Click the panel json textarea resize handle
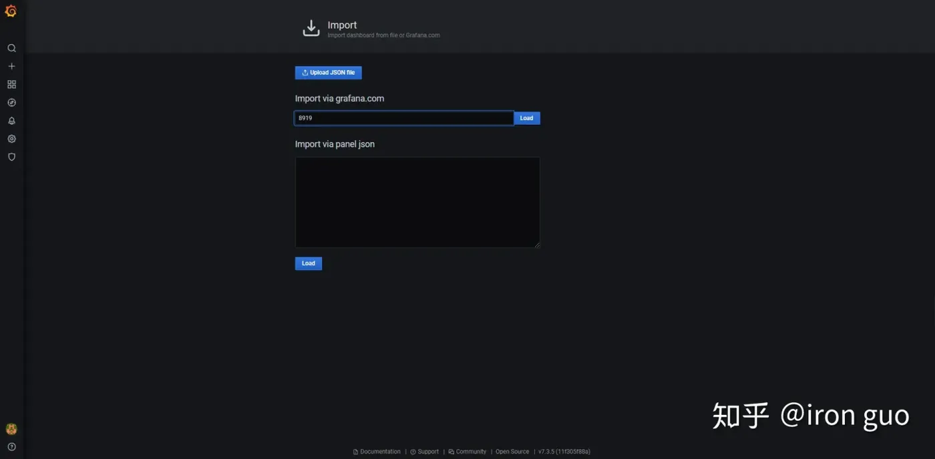Viewport: 935px width, 459px height. pyautogui.click(x=537, y=245)
